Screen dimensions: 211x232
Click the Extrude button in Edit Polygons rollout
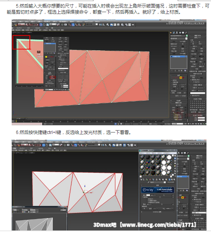pos(174,107)
